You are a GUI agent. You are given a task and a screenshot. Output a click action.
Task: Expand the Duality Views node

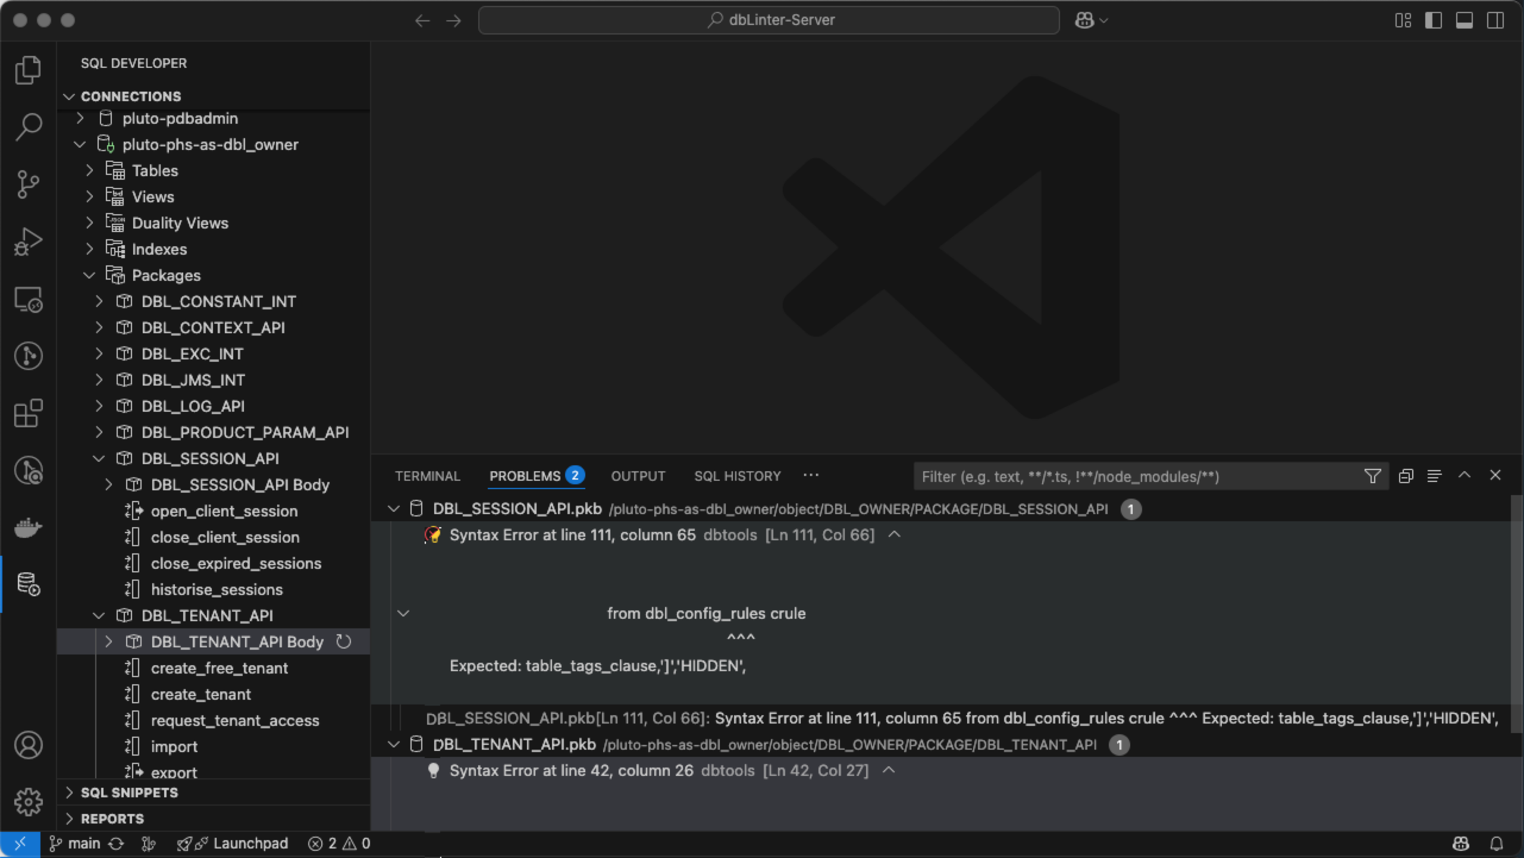pos(90,223)
